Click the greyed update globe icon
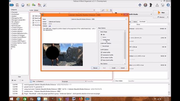180x101 pixels. pyautogui.click(x=163, y=5)
